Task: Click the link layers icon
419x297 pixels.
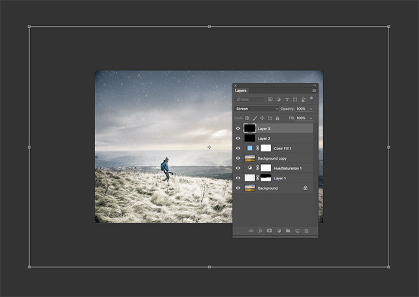Action: tap(251, 231)
